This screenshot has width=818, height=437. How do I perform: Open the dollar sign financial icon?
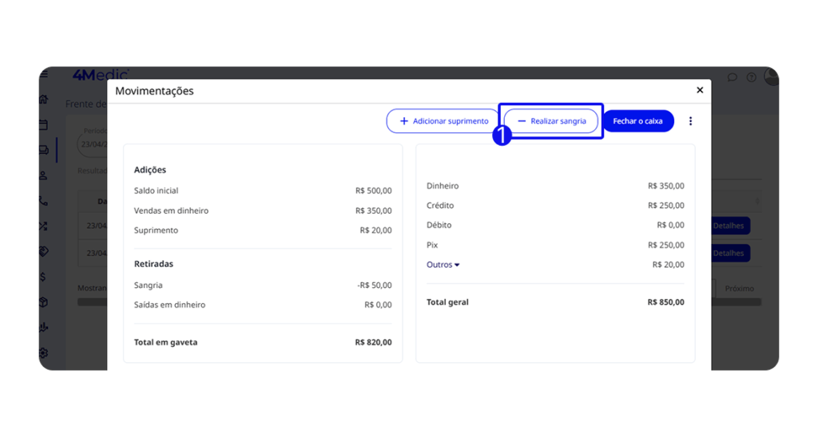(43, 277)
